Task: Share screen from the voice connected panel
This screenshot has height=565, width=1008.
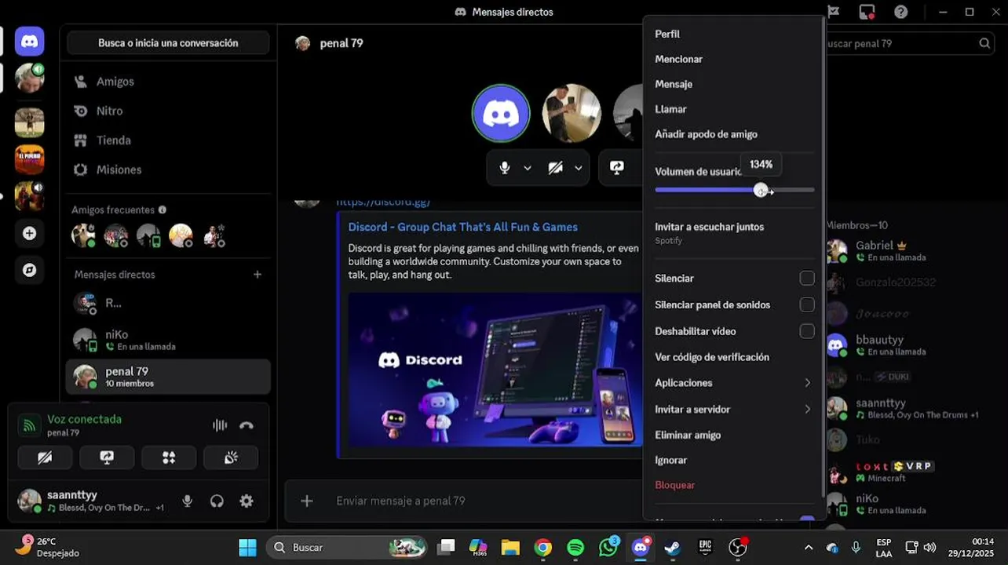Action: pyautogui.click(x=107, y=457)
